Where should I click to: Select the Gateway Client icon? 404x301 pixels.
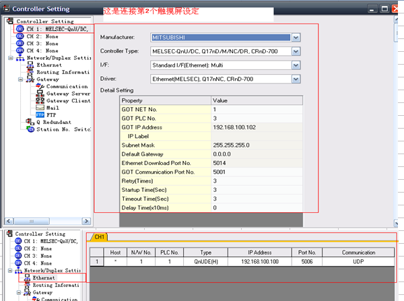point(40,100)
